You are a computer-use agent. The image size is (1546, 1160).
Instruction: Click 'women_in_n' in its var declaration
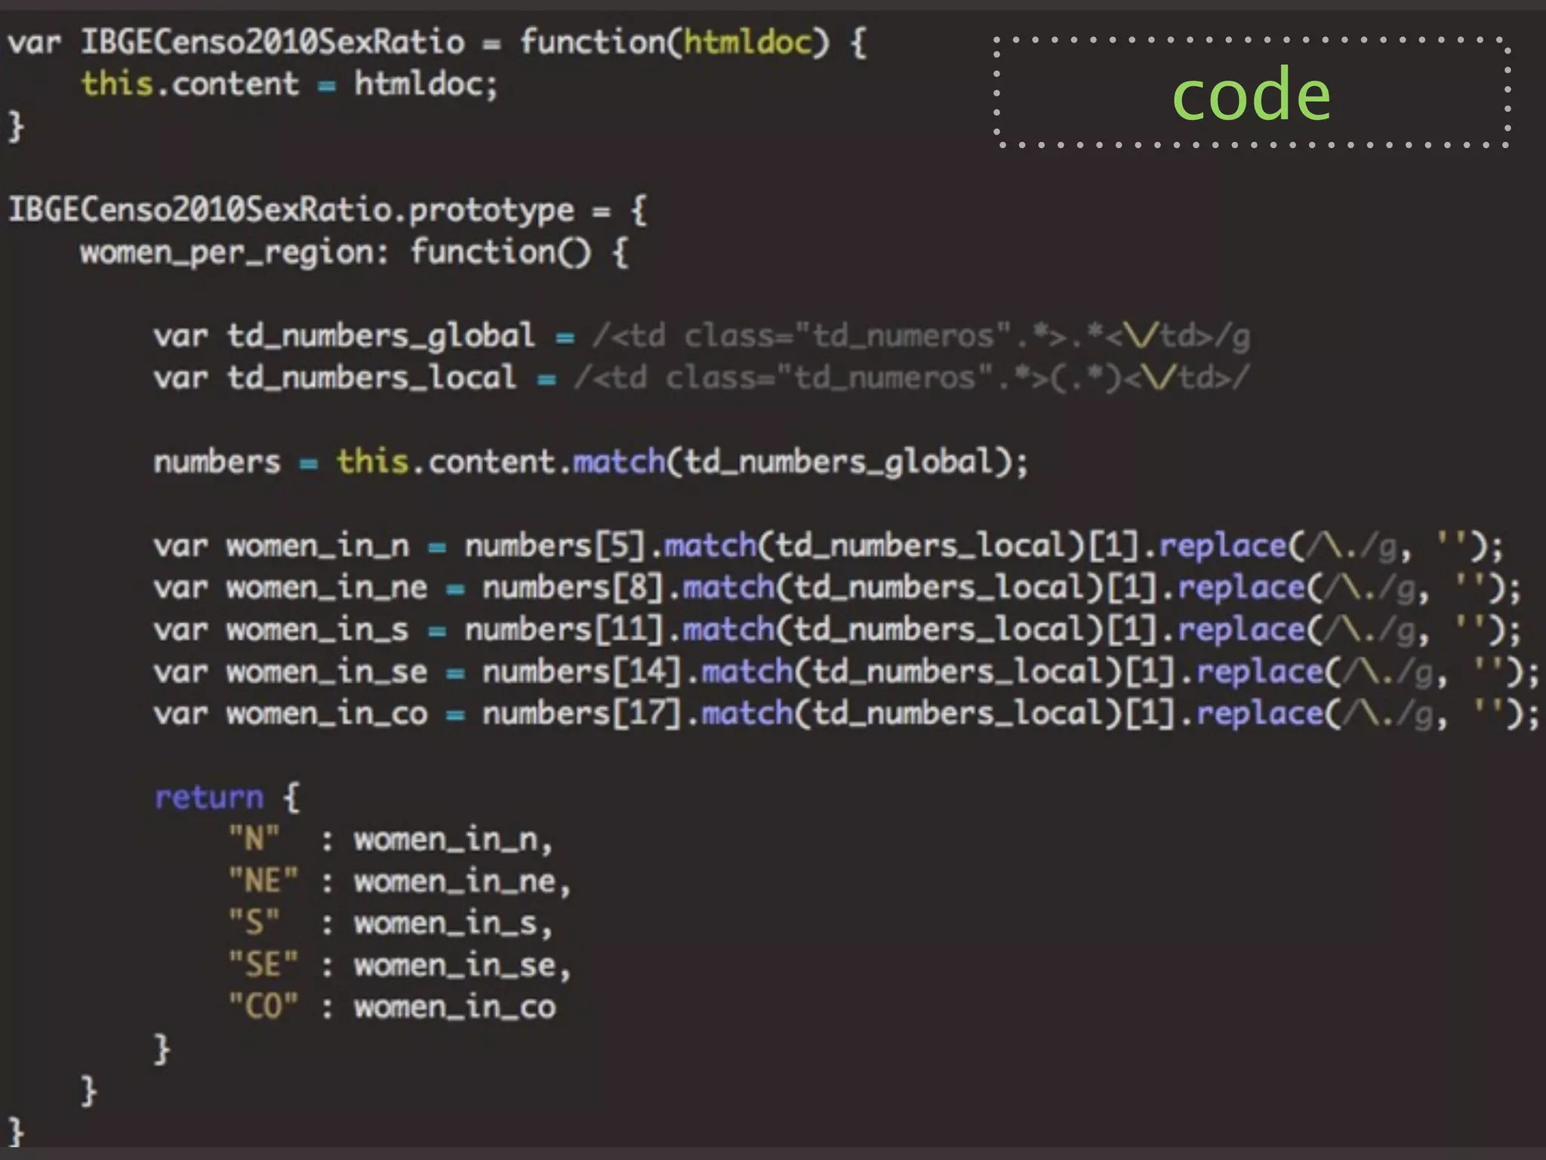(318, 546)
